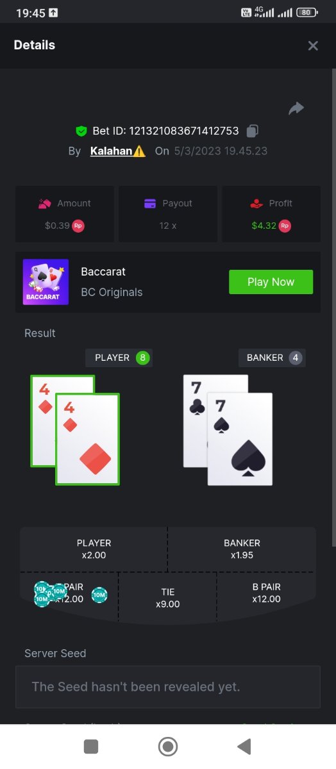Copy the Bet ID using copy icon
Image resolution: width=336 pixels, height=769 pixels.
(253, 131)
